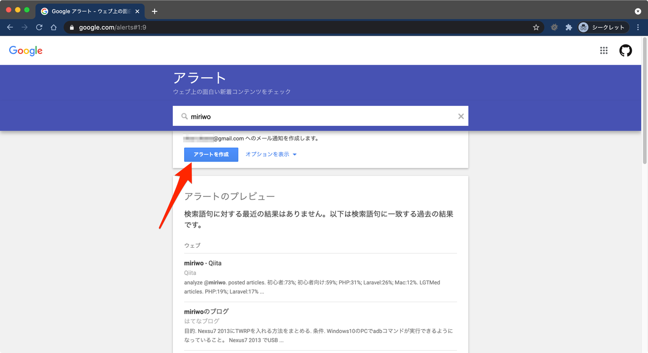
Task: Click the はてなブログ source label
Action: 202,321
